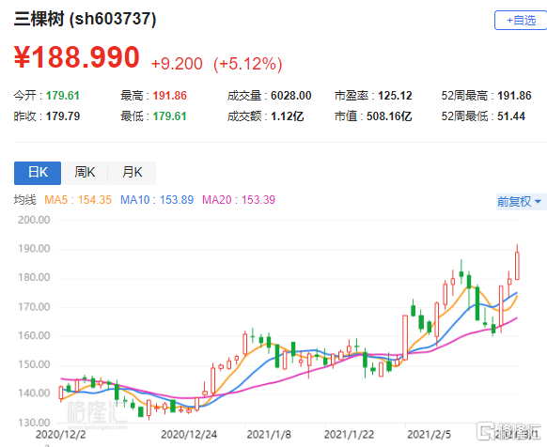This screenshot has height=447, width=547.
Task: Click the 200.00 y-axis label
Action: pyautogui.click(x=34, y=220)
